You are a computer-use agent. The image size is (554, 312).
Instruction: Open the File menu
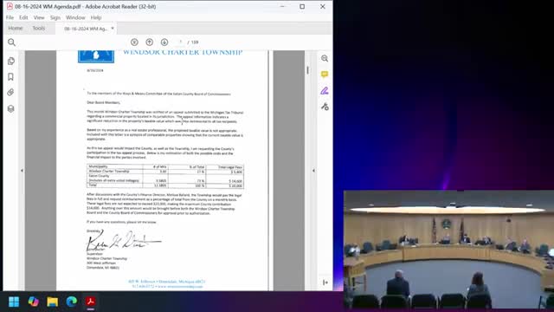[10, 17]
